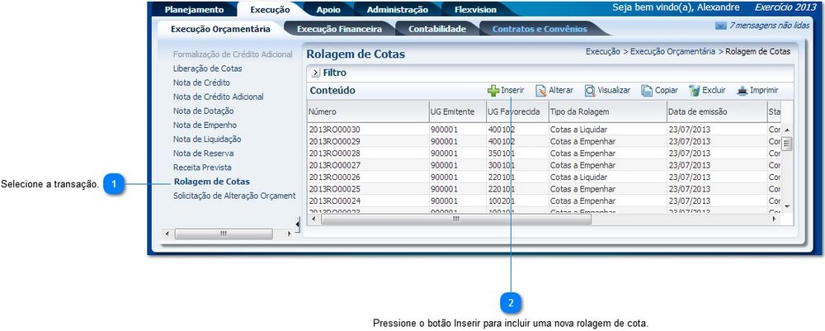
Task: Expand the Filtro section
Action: pos(315,73)
